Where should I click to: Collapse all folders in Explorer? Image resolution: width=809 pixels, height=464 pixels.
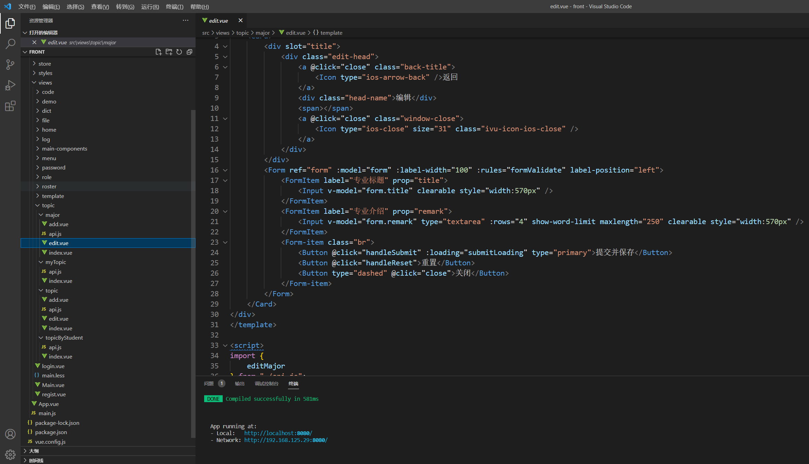(x=189, y=52)
